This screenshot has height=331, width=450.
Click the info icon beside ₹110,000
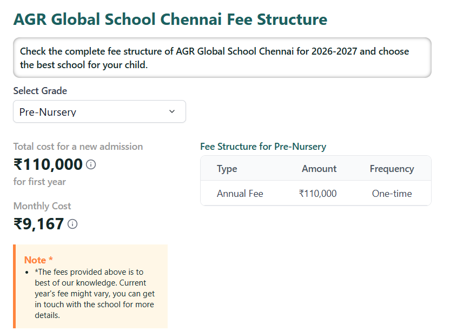click(x=91, y=164)
